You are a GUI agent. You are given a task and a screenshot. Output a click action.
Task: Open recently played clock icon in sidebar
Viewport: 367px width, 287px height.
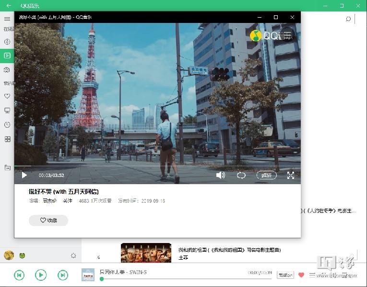pyautogui.click(x=7, y=125)
